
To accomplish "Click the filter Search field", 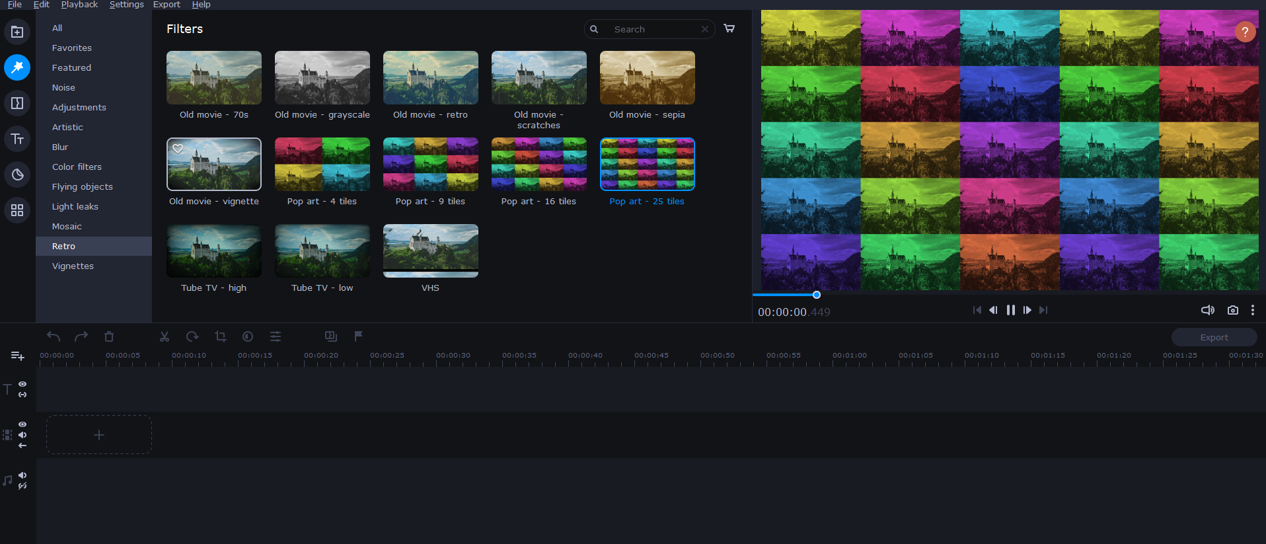I will pos(649,29).
